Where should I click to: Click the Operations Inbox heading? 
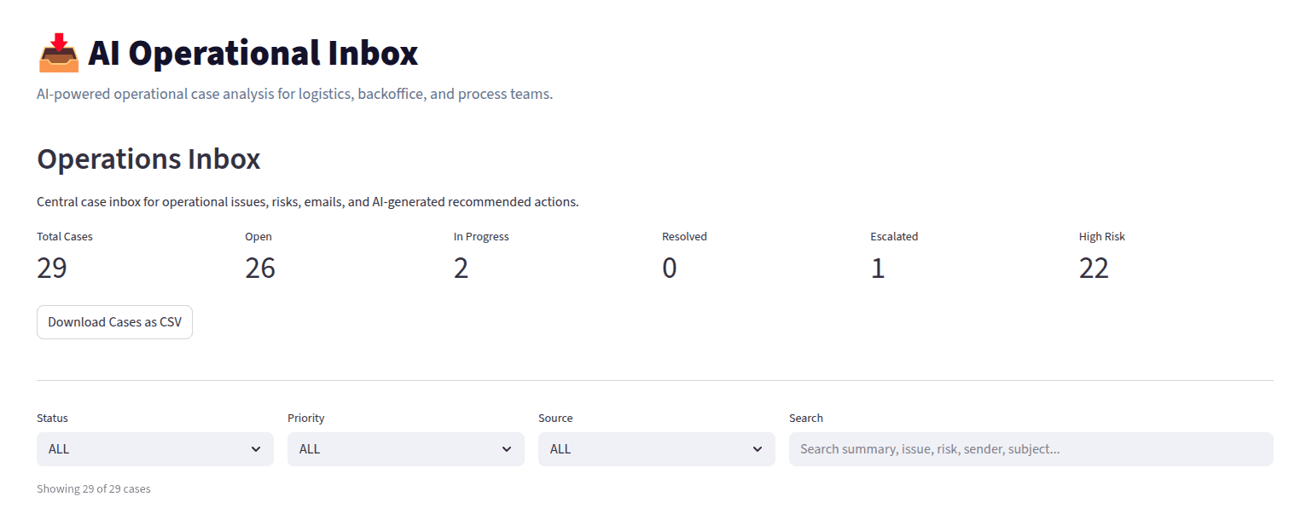pyautogui.click(x=148, y=159)
